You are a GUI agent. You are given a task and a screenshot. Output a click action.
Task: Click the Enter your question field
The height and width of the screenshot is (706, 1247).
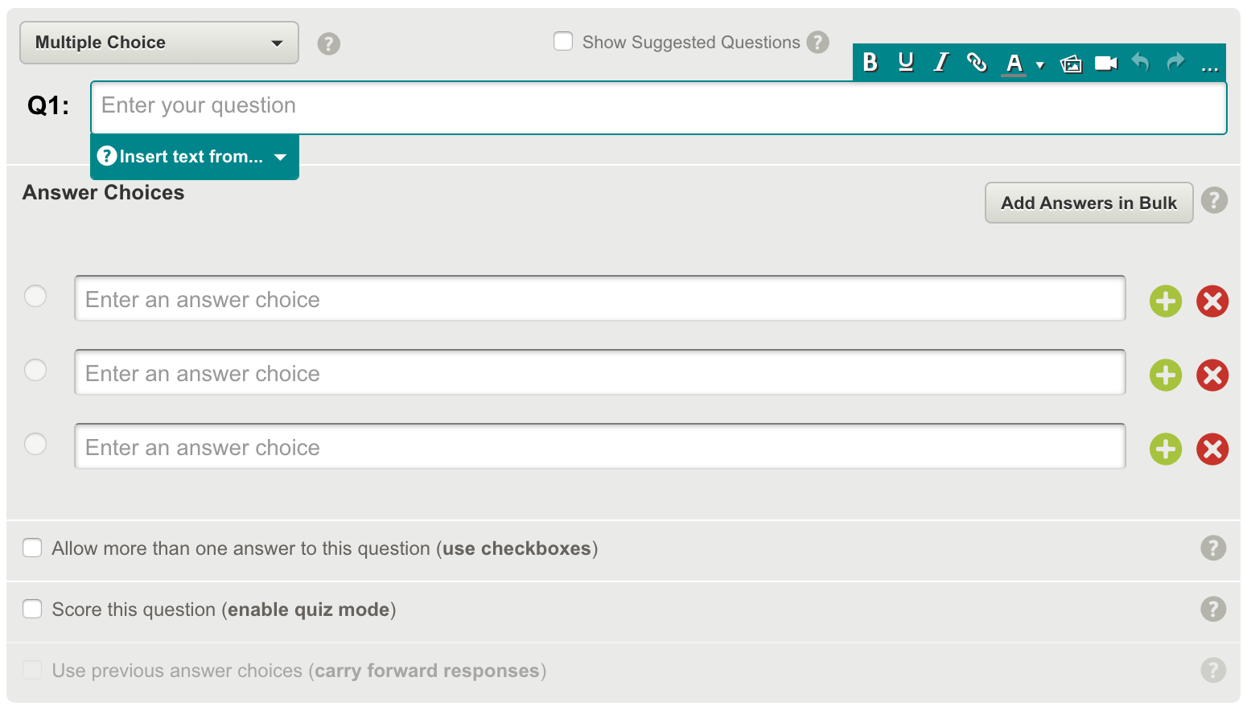[x=659, y=108]
